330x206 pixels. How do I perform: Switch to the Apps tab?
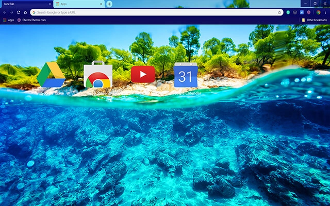coord(79,4)
